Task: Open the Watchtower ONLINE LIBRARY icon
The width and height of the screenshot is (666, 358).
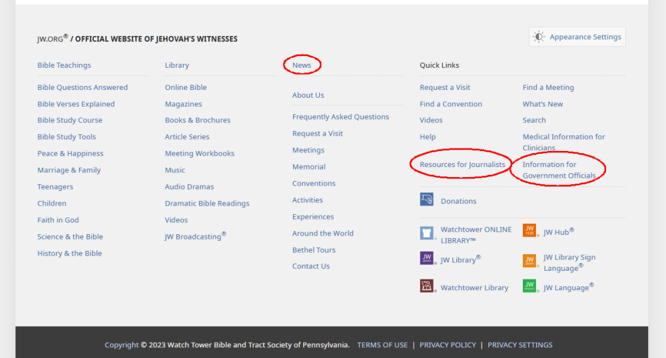Action: pyautogui.click(x=427, y=233)
